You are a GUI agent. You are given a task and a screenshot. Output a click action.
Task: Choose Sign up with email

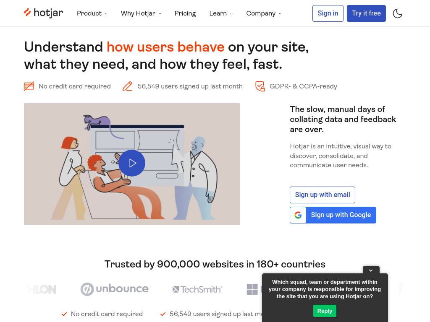[x=322, y=195]
